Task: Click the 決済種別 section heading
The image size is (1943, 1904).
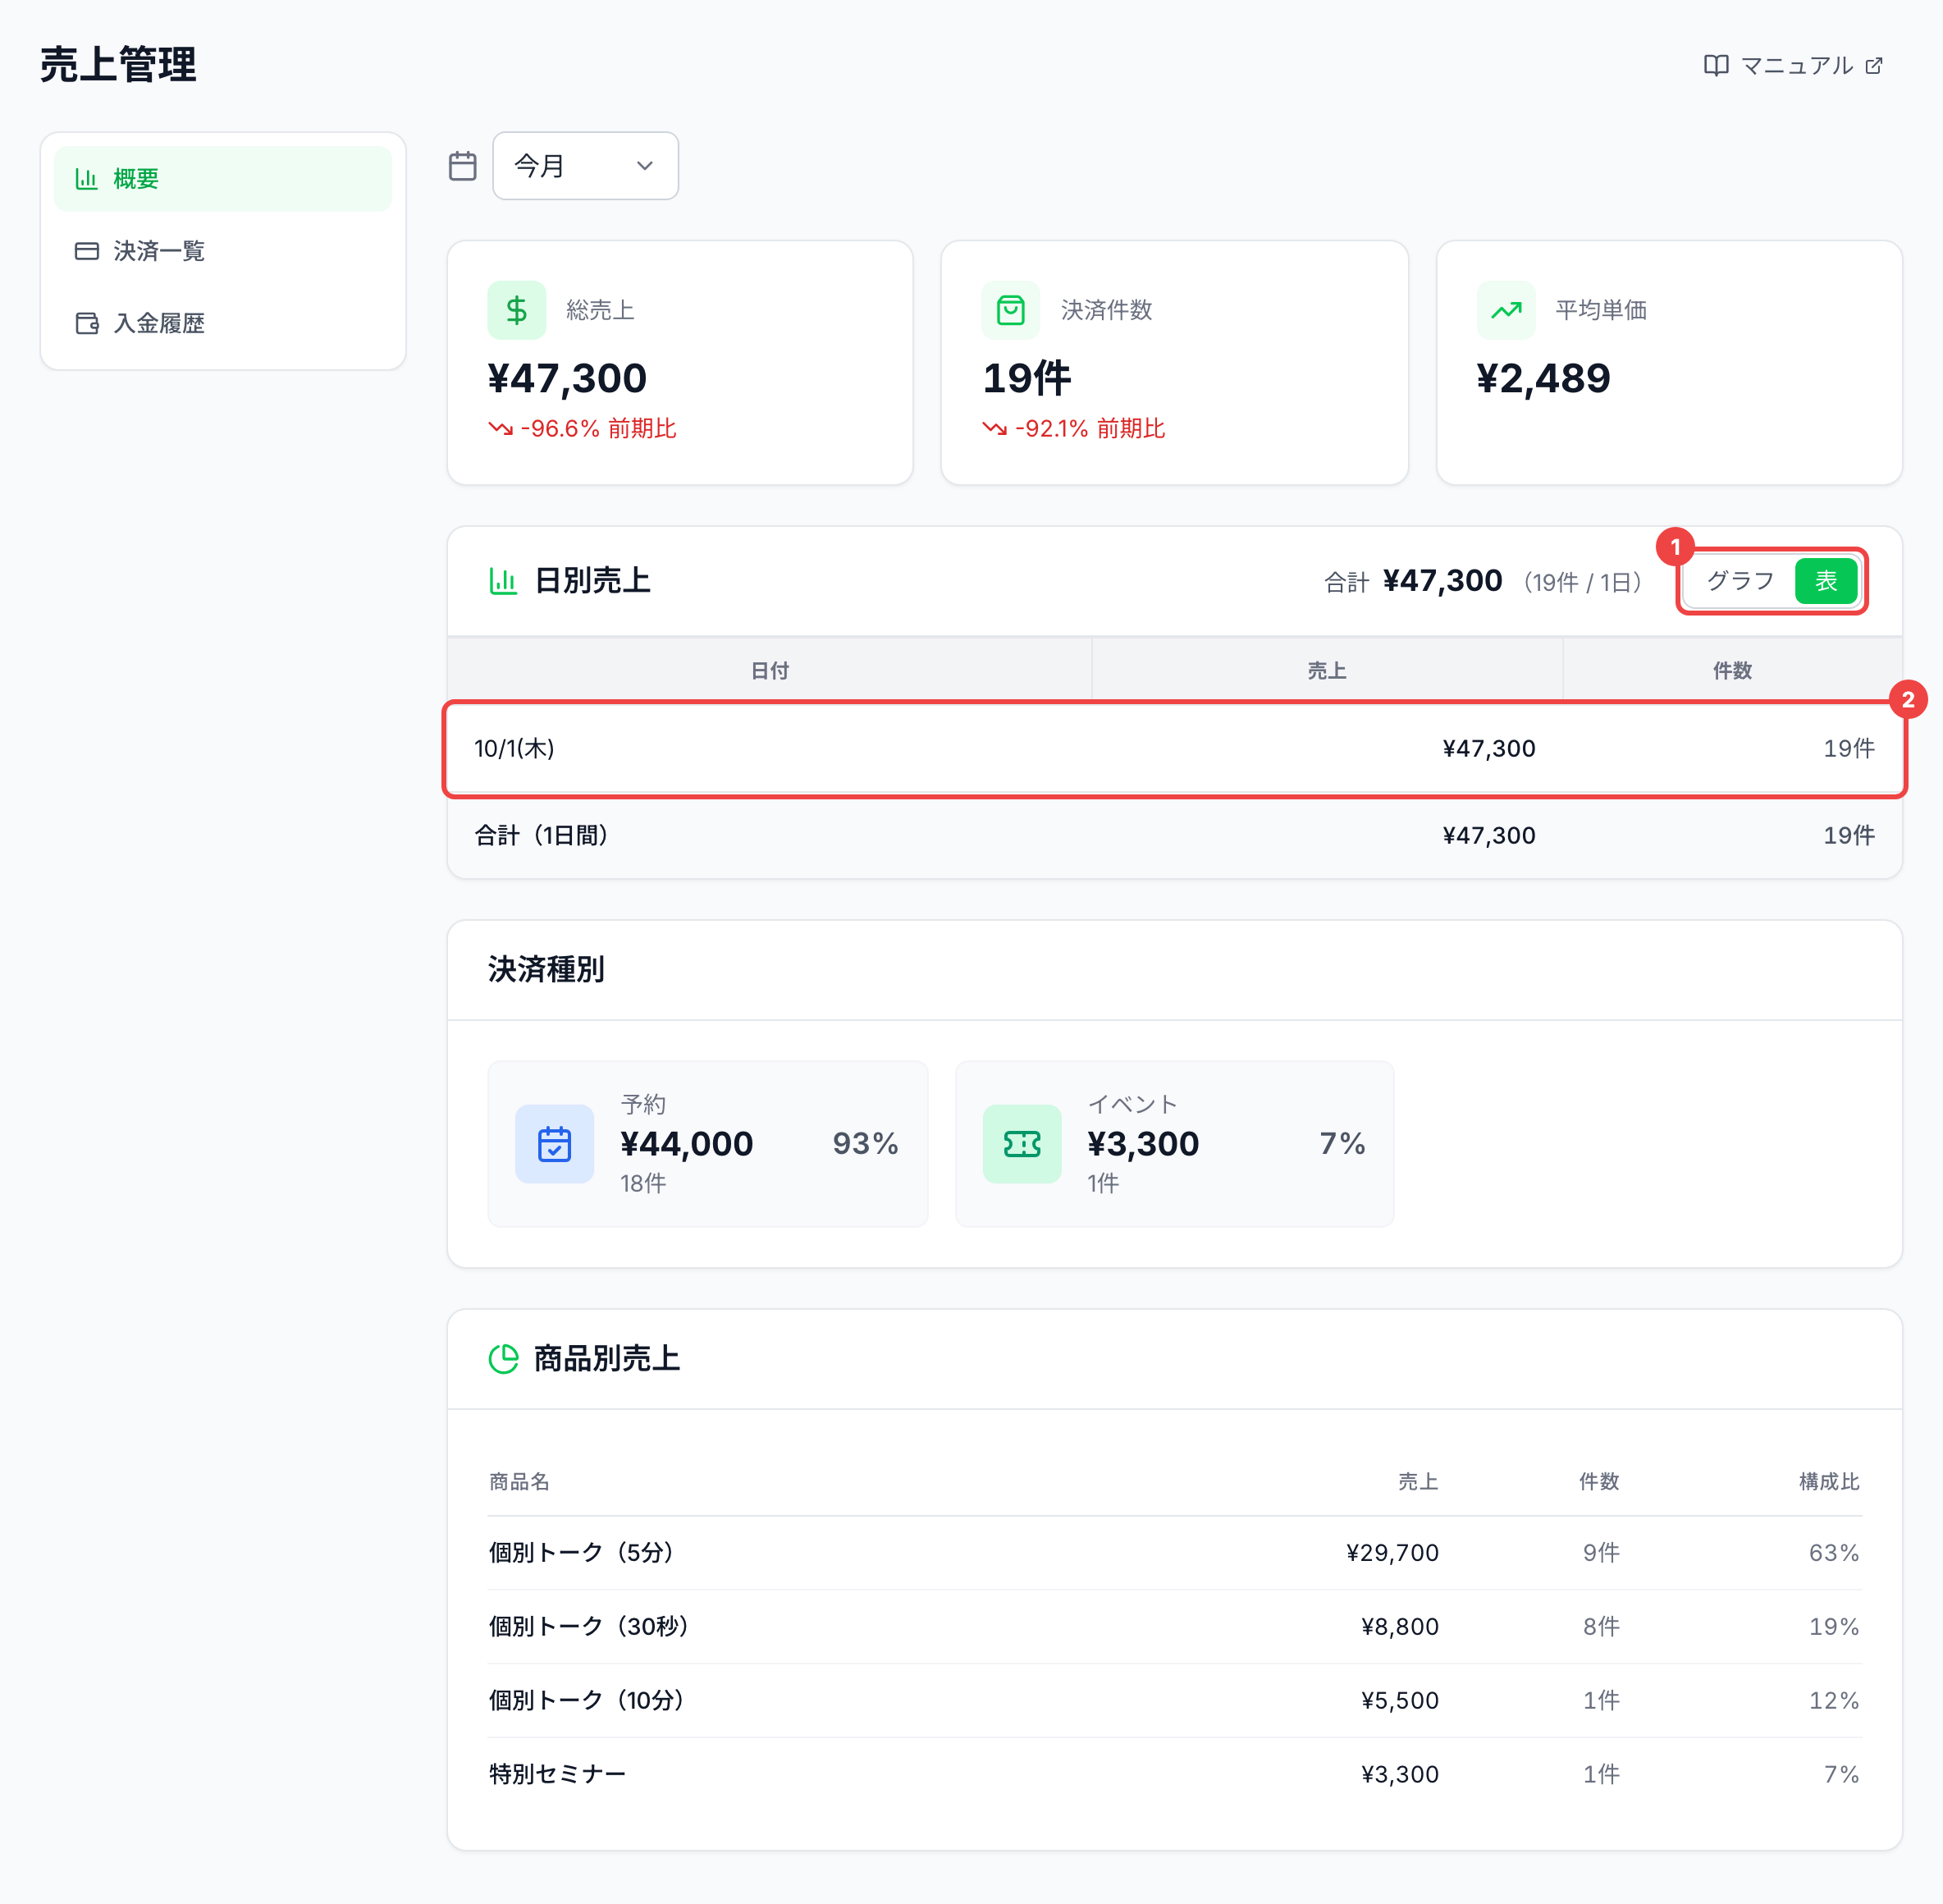Action: point(546,970)
